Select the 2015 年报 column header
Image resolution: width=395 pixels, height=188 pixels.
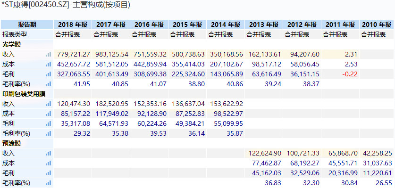(x=187, y=25)
